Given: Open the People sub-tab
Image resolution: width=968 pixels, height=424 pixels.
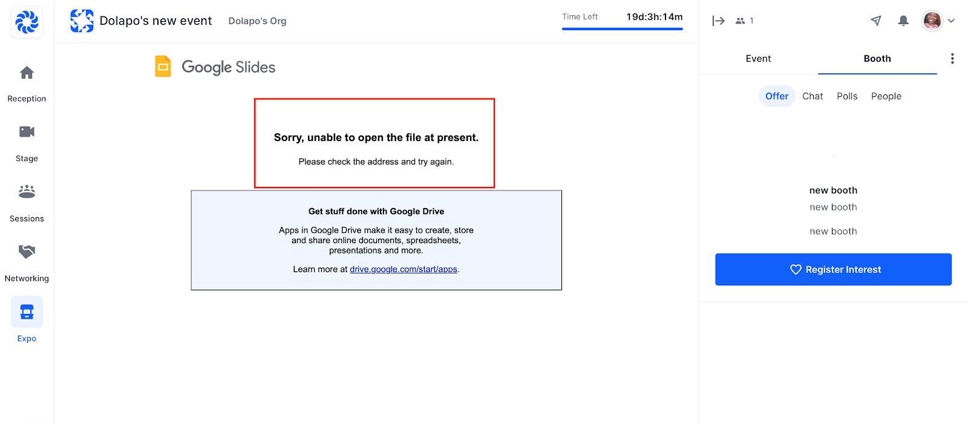Looking at the screenshot, I should point(886,96).
